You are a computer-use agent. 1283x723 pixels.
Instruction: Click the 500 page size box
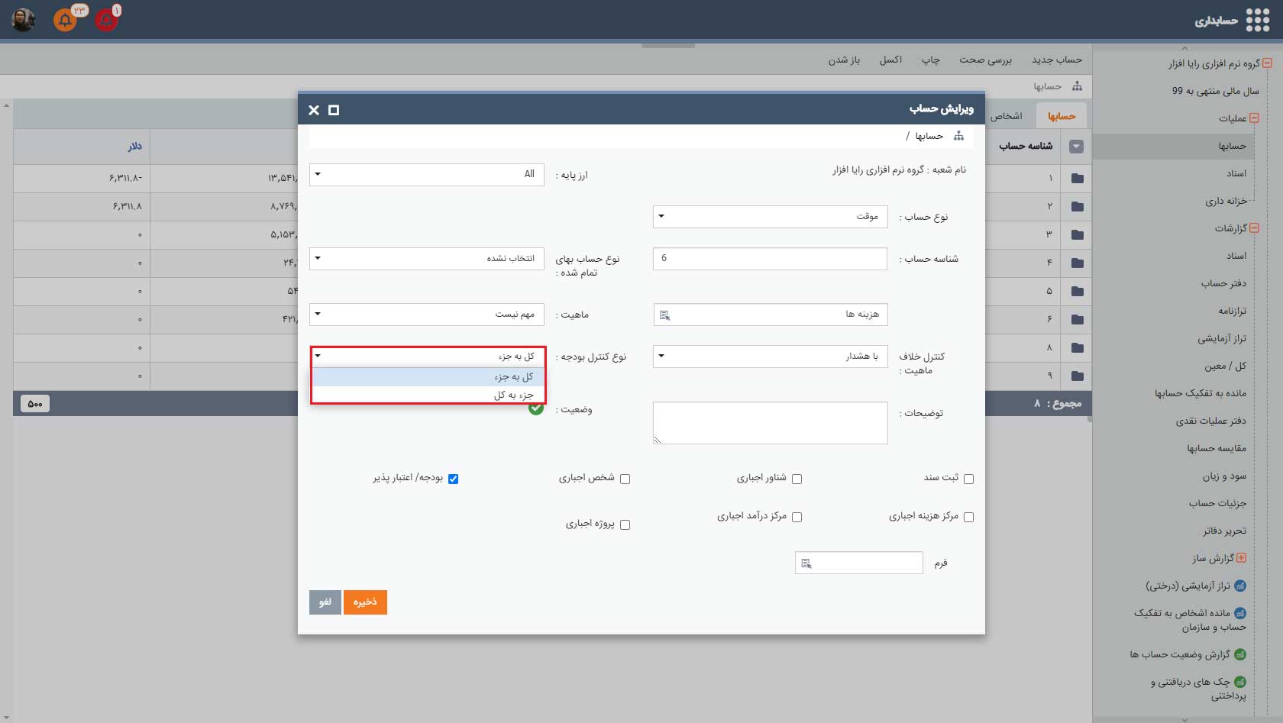pos(35,404)
